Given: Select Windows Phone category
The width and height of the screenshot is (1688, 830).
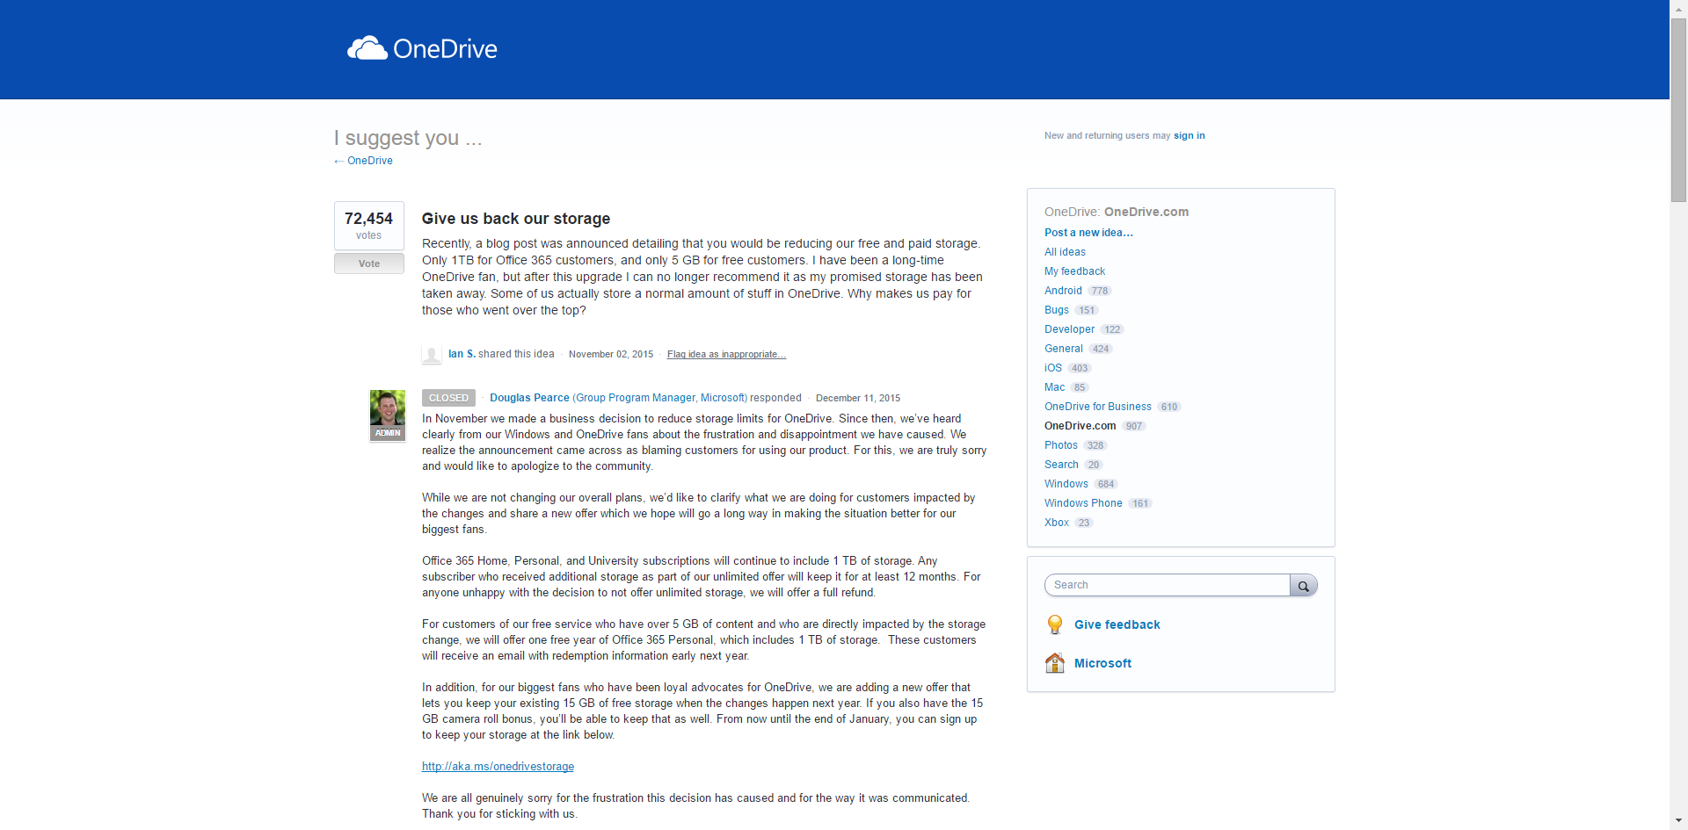Looking at the screenshot, I should (x=1083, y=503).
